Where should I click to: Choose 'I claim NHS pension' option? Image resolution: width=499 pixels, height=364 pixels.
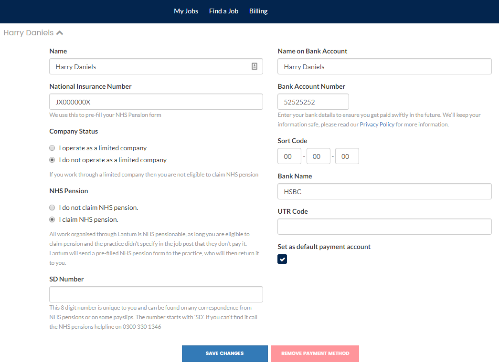coord(52,219)
